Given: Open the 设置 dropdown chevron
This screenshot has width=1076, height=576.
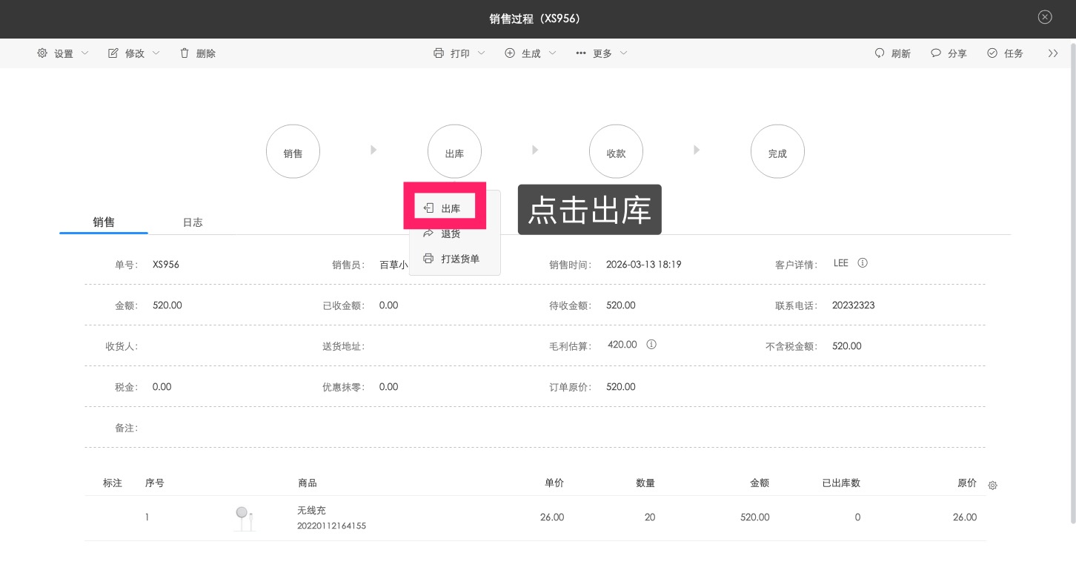Looking at the screenshot, I should (84, 53).
